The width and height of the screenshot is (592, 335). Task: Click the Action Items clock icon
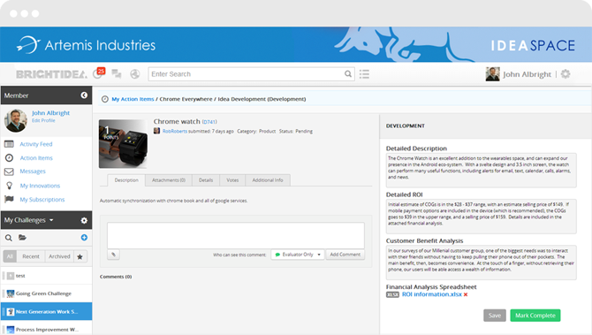[x=9, y=158]
